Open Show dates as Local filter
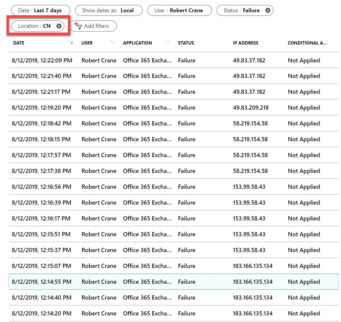This screenshot has width=341, height=322. coord(108,10)
